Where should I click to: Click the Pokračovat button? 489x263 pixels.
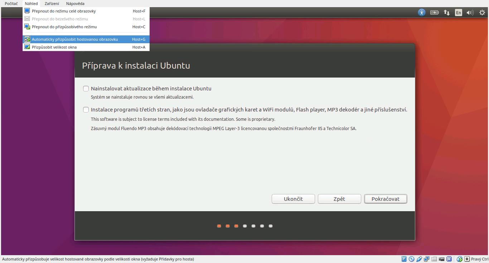click(386, 199)
